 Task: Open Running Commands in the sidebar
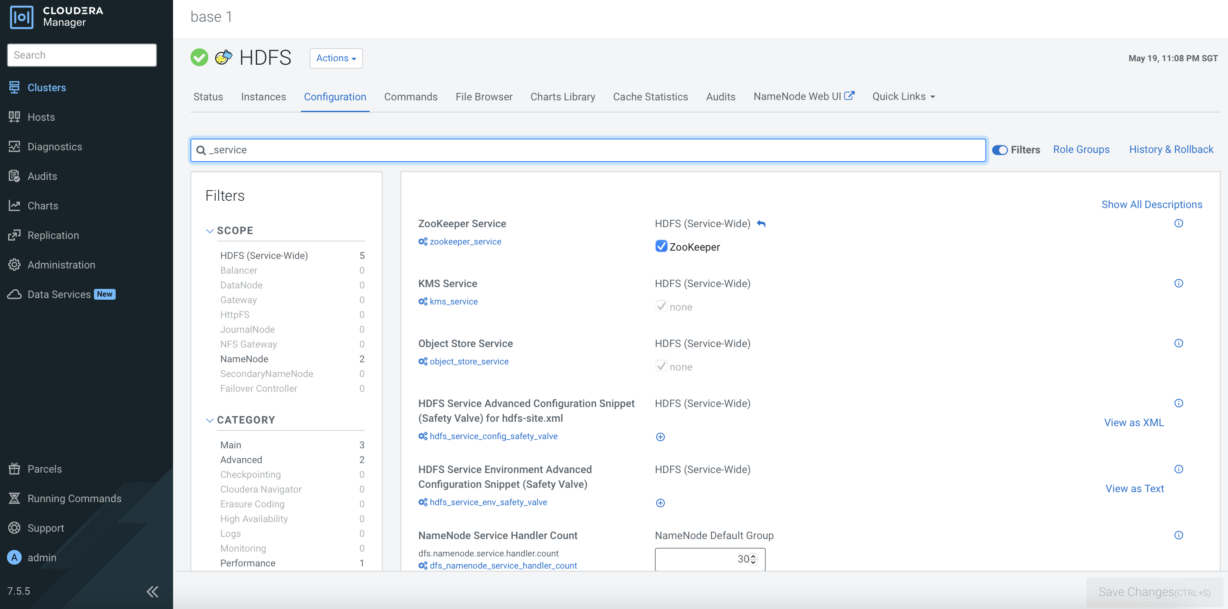tap(74, 498)
